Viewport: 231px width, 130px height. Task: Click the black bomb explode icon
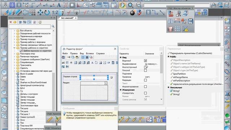[x=132, y=13]
